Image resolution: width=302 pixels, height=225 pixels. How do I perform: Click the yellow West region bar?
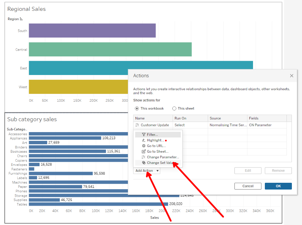78,87
